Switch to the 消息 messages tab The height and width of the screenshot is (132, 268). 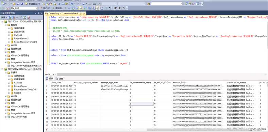[x=59, y=79]
